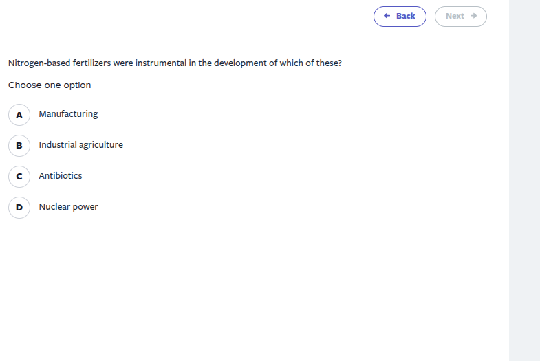
Task: Pick the circle labeled D
Action: [x=19, y=208]
